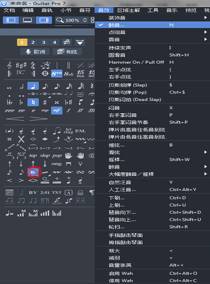Viewport: 210px width, 284px height.
Task: Click the palm mute P.M. icon
Action: [x=80, y=131]
